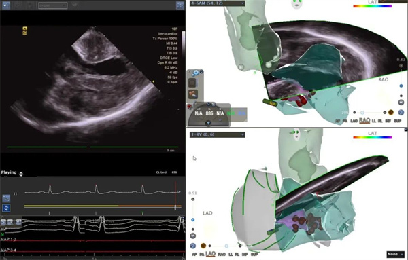Open the SAM map selector in the ultrasound toolbar
Screen dimensions: 408x260
pyautogui.click(x=53, y=5)
